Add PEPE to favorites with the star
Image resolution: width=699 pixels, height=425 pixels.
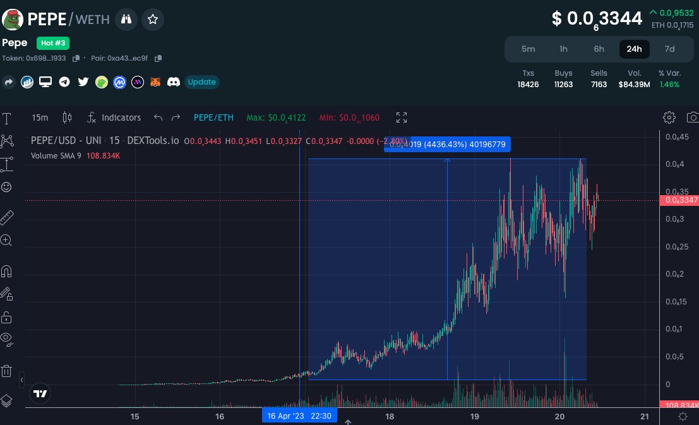(152, 19)
